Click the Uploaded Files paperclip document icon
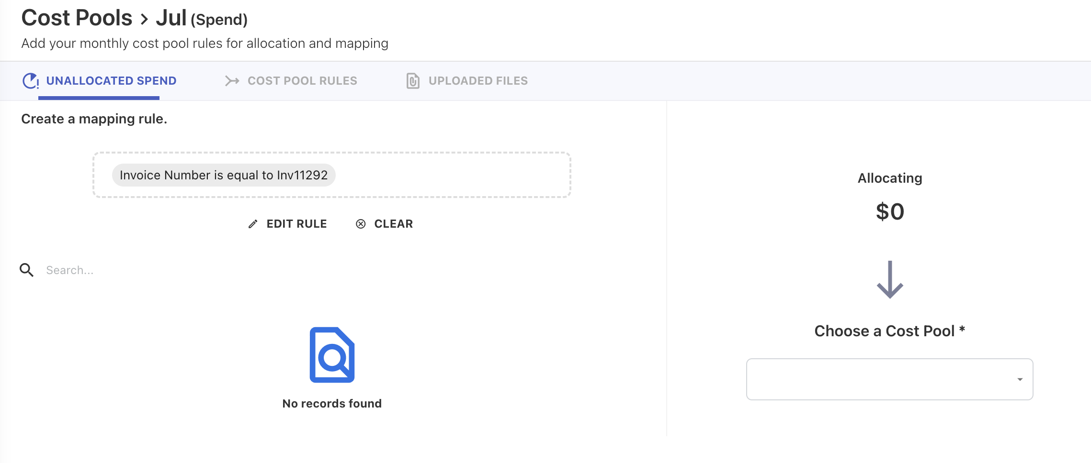This screenshot has width=1091, height=463. pyautogui.click(x=413, y=81)
